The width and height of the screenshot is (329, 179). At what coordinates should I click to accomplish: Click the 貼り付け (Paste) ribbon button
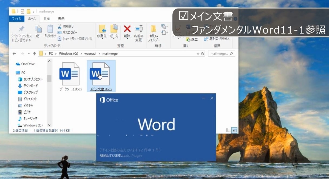click(x=50, y=31)
